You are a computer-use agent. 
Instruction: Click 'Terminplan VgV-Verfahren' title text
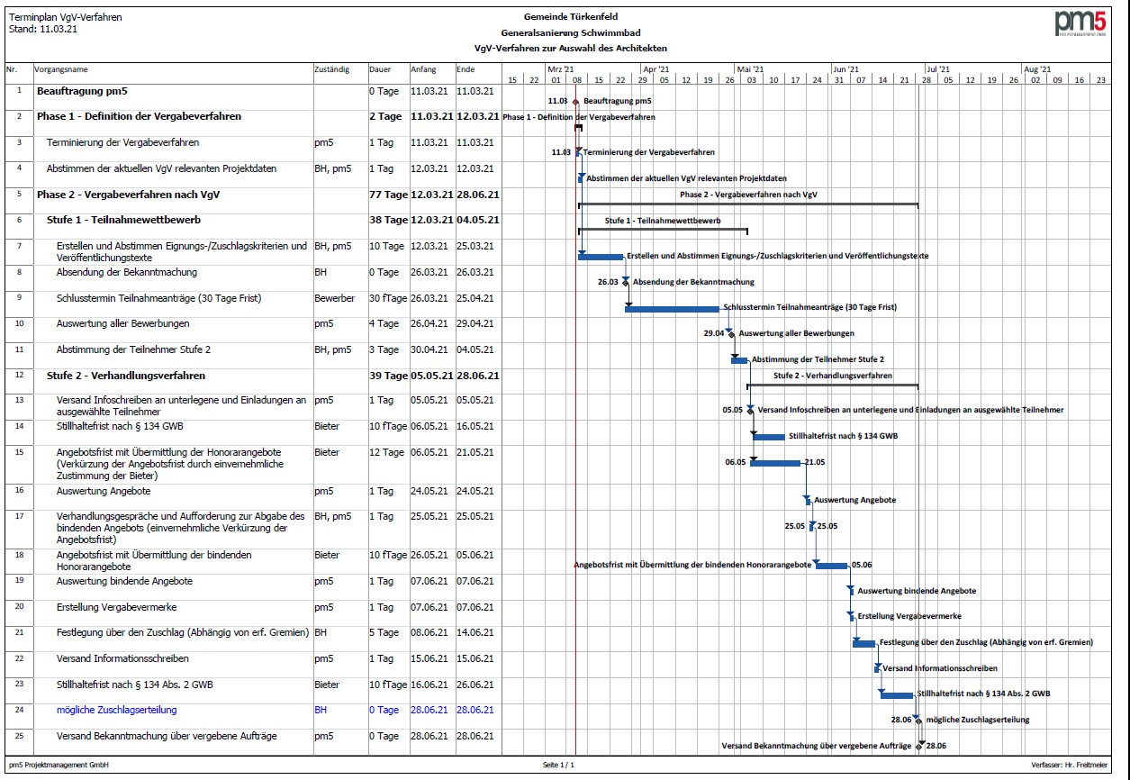click(x=65, y=17)
